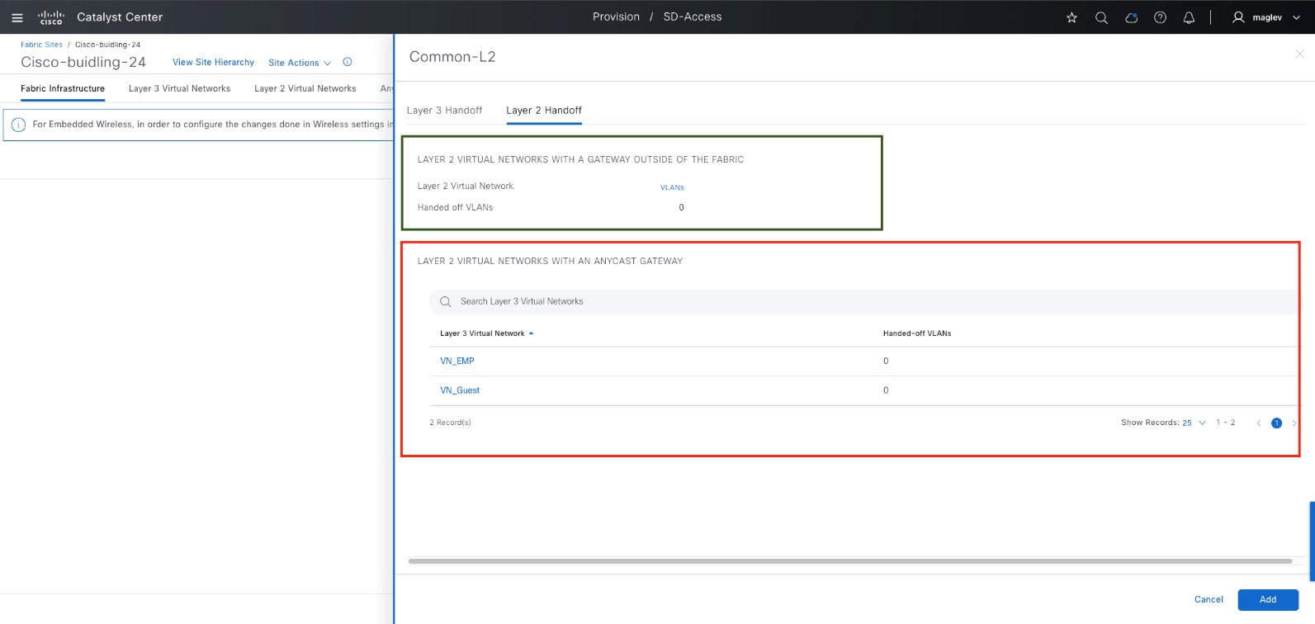
Task: Sort by Layer 3 Virtual Network column
Action: pyautogui.click(x=483, y=333)
